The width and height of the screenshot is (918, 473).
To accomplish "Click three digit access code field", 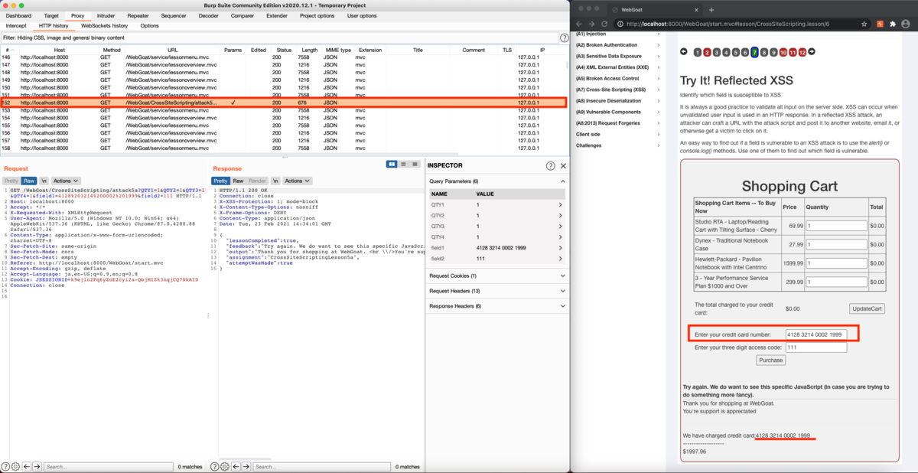I will coord(816,347).
